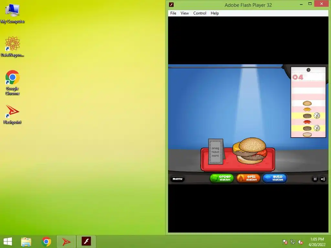Click the 'Drag Ticket Here' holder
The height and width of the screenshot is (248, 331).
click(216, 152)
